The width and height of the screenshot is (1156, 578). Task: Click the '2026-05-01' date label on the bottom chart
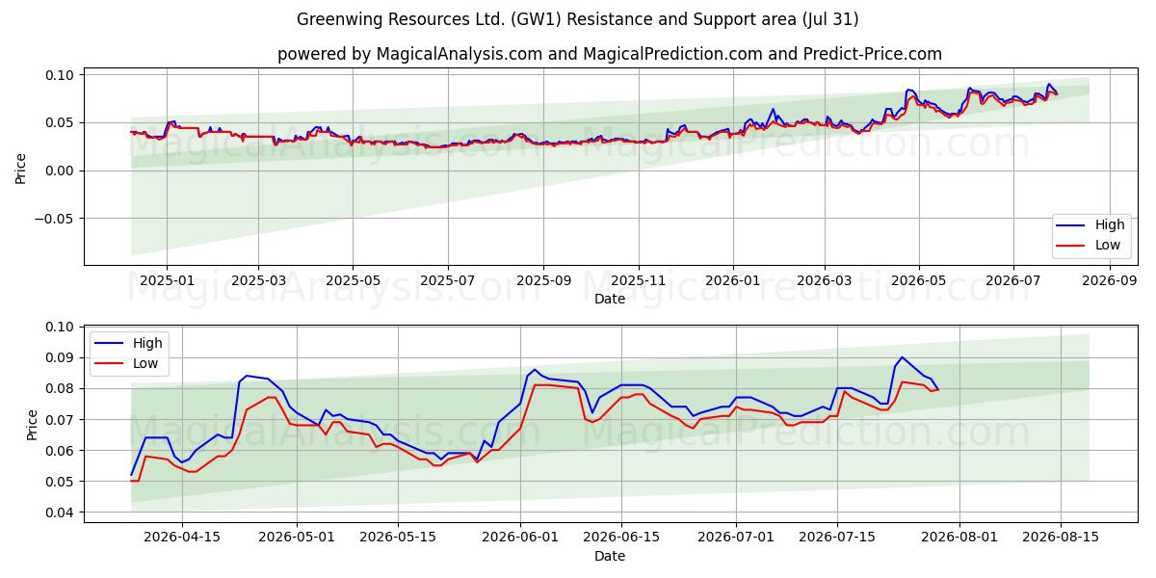[x=297, y=537]
